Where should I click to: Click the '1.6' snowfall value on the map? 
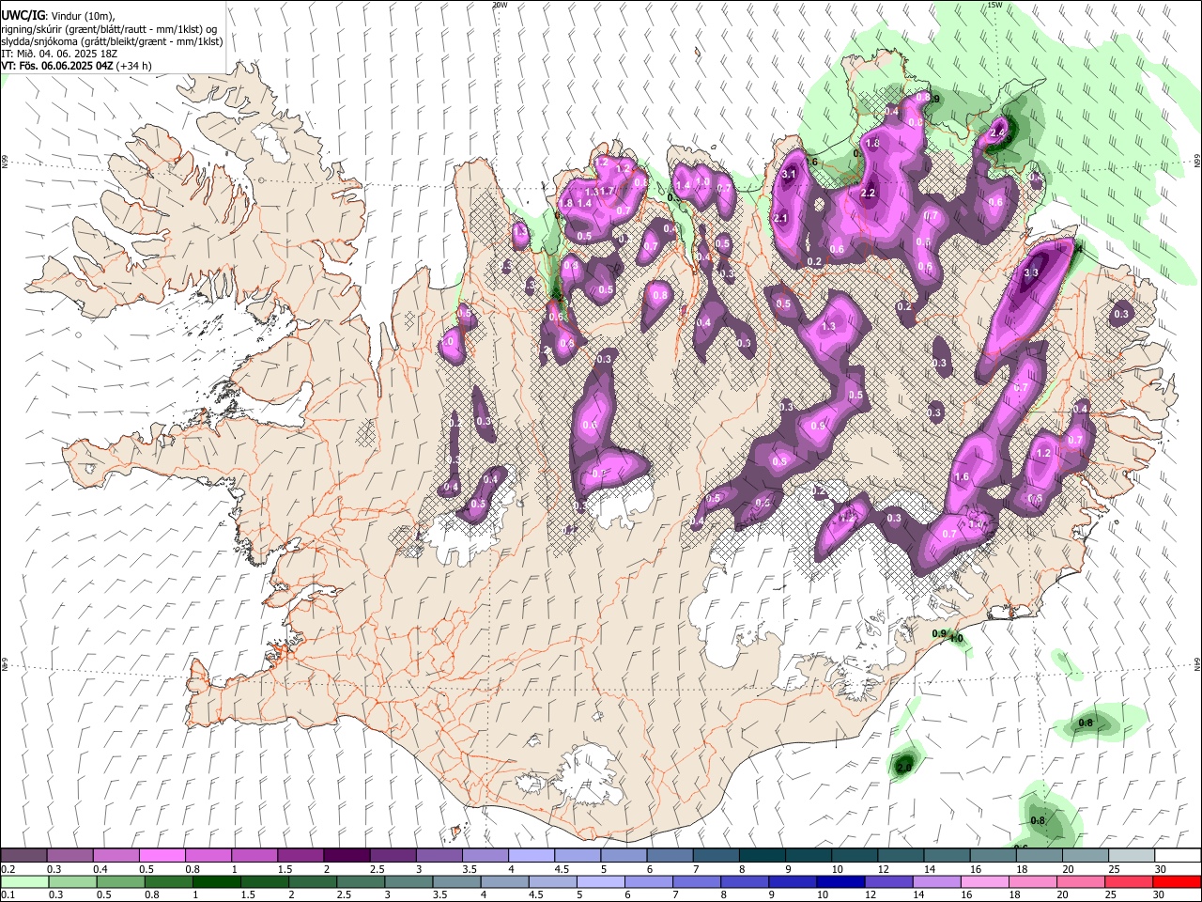point(962,477)
